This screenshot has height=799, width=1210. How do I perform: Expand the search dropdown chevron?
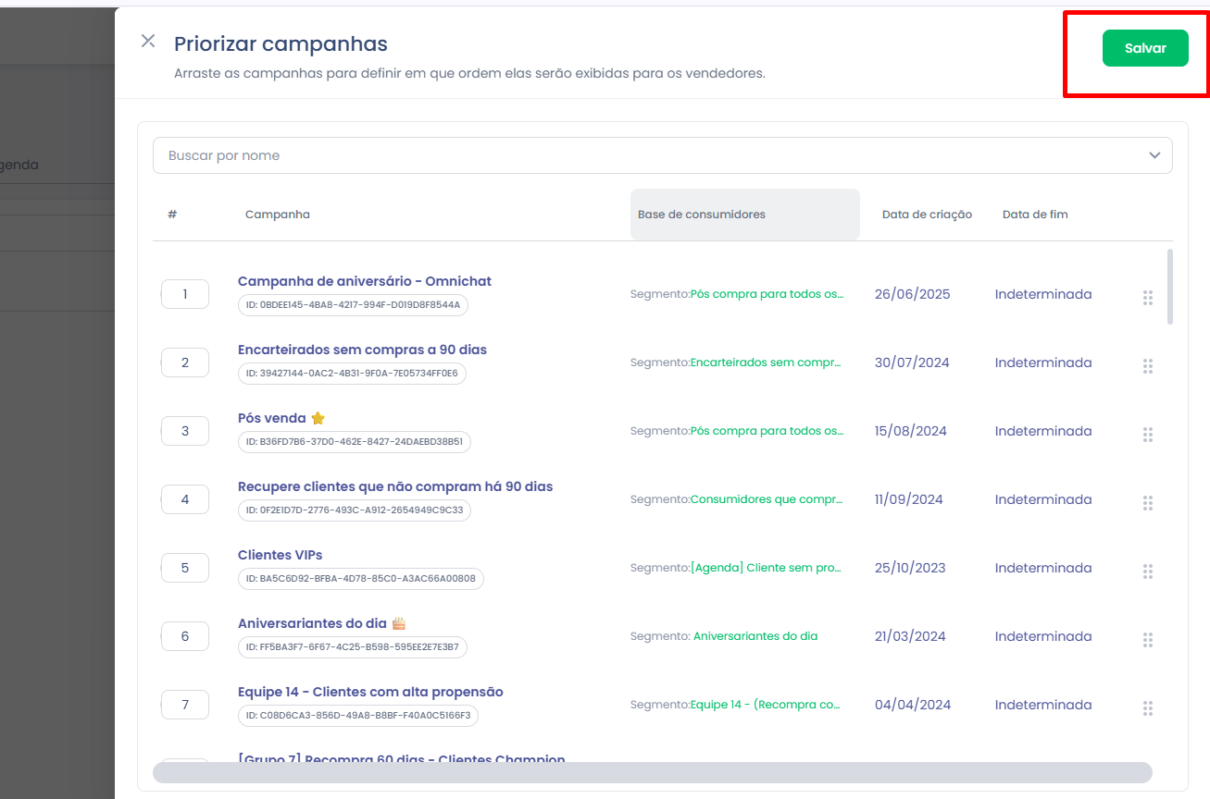pyautogui.click(x=1154, y=155)
